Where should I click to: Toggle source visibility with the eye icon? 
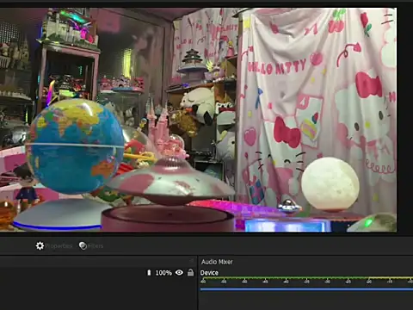(x=179, y=272)
